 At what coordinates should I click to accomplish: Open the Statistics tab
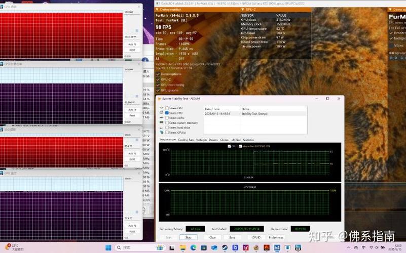[x=248, y=140]
